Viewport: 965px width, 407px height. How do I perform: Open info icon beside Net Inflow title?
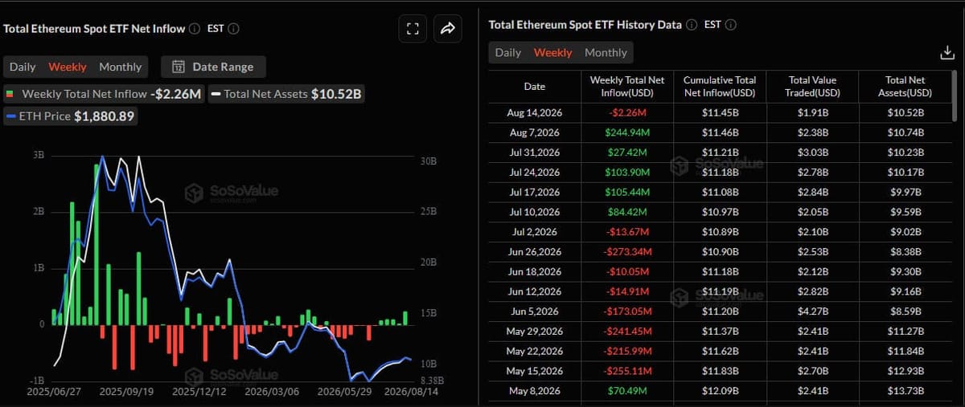point(194,29)
